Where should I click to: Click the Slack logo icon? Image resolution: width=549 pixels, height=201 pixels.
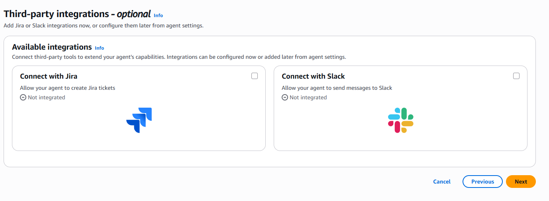(401, 120)
